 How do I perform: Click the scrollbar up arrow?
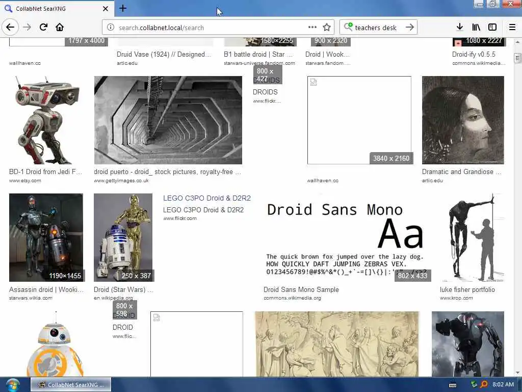(517, 42)
